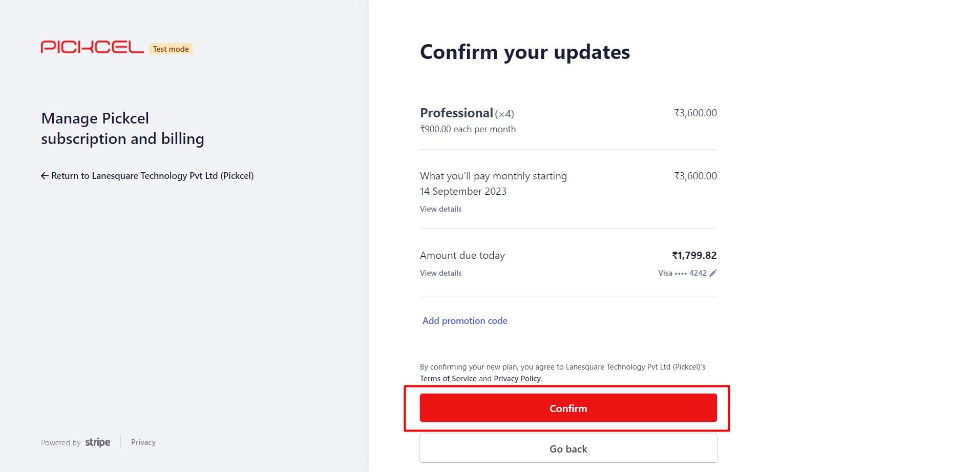Return to Lanesquare Technology Pvt Ltd (Pickcel)
This screenshot has width=971, height=472.
click(x=147, y=176)
